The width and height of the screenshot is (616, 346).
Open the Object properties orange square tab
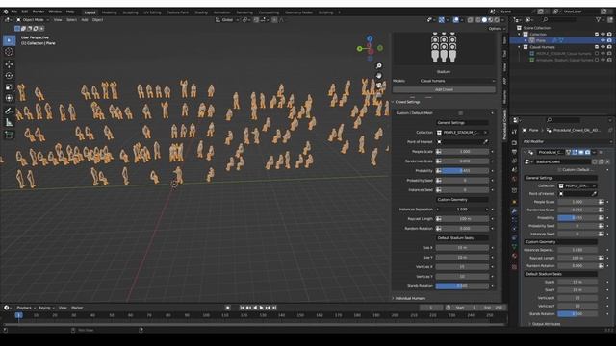tap(514, 202)
